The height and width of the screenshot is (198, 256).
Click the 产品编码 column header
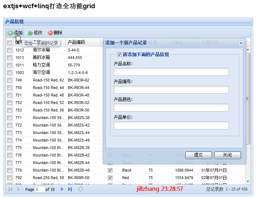(x=76, y=43)
